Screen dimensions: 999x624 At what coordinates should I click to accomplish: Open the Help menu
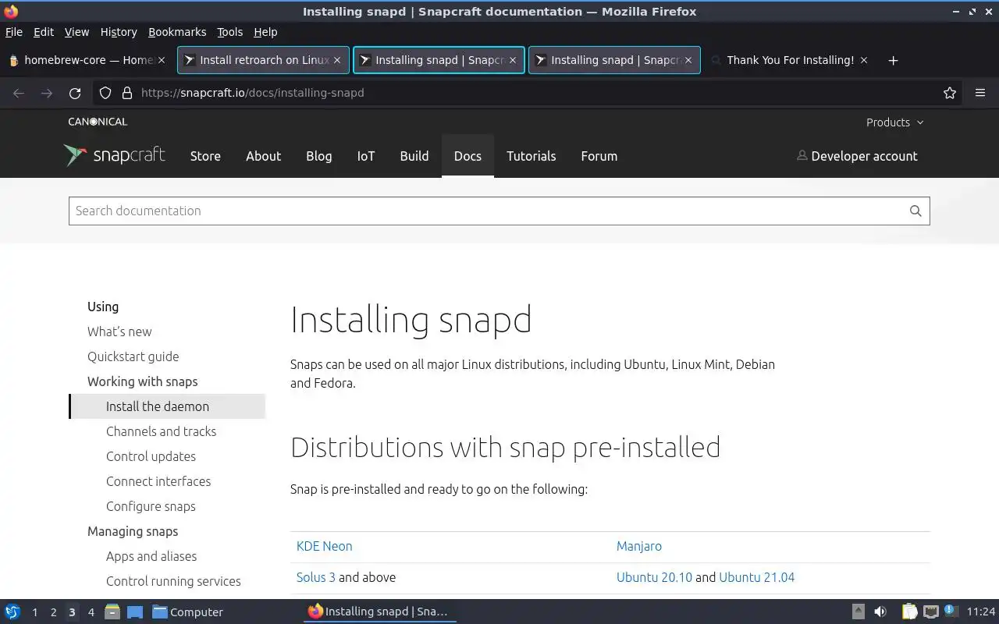pos(265,32)
